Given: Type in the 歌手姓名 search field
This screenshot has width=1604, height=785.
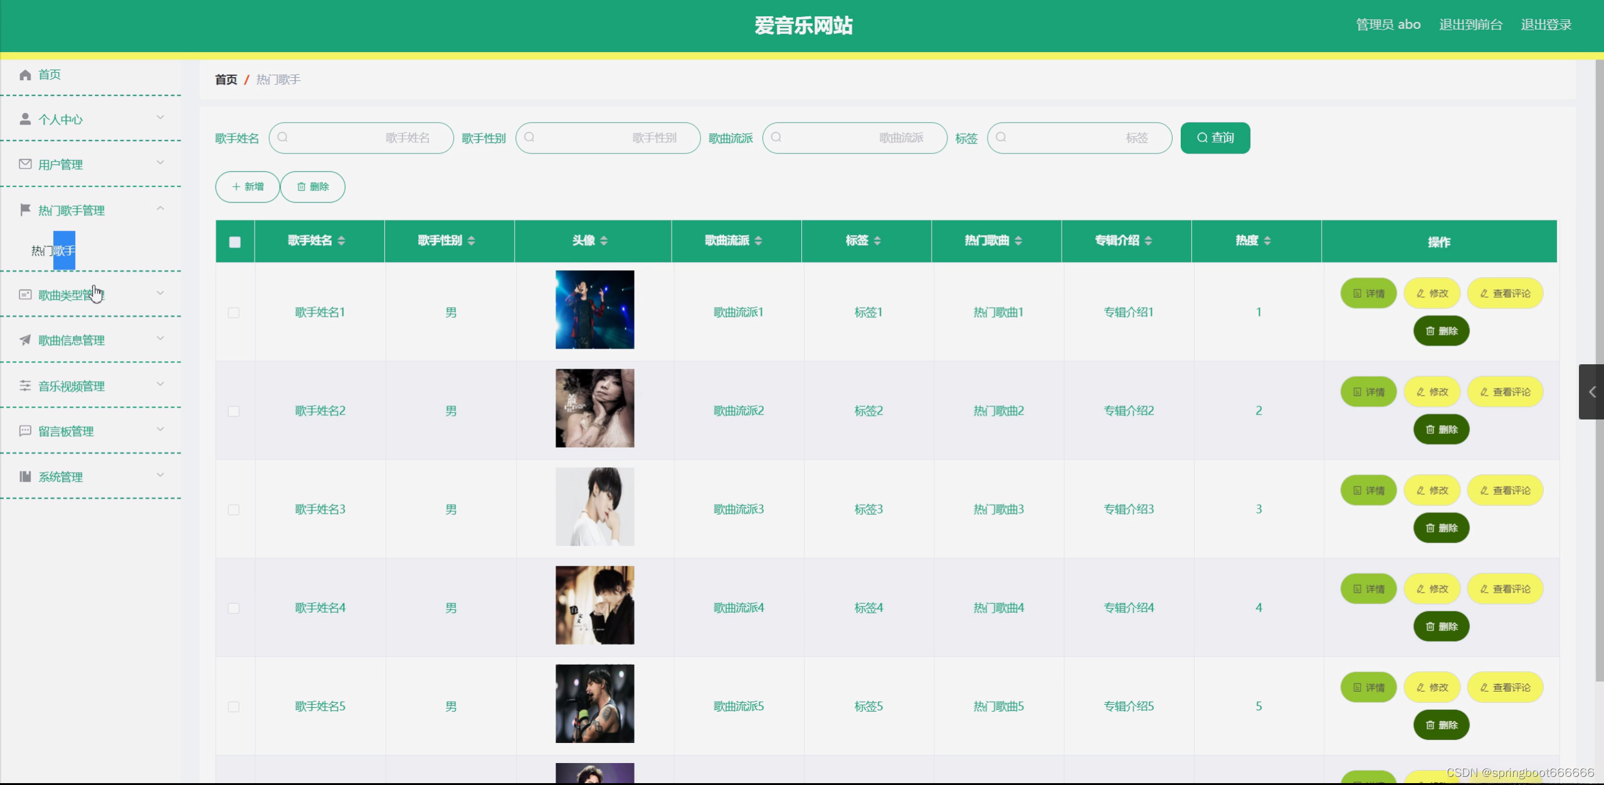Looking at the screenshot, I should pyautogui.click(x=361, y=138).
